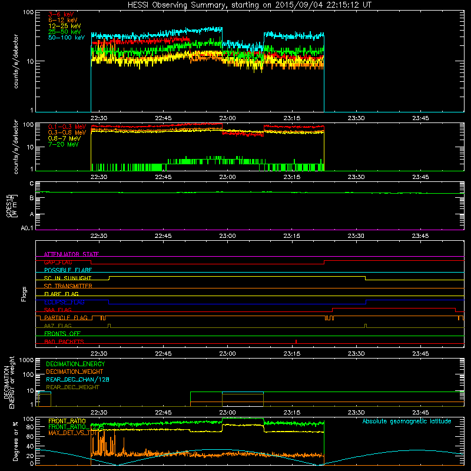Click the red BAD_PACKETS spike marker
The width and height of the screenshot is (471, 471).
coord(296,341)
